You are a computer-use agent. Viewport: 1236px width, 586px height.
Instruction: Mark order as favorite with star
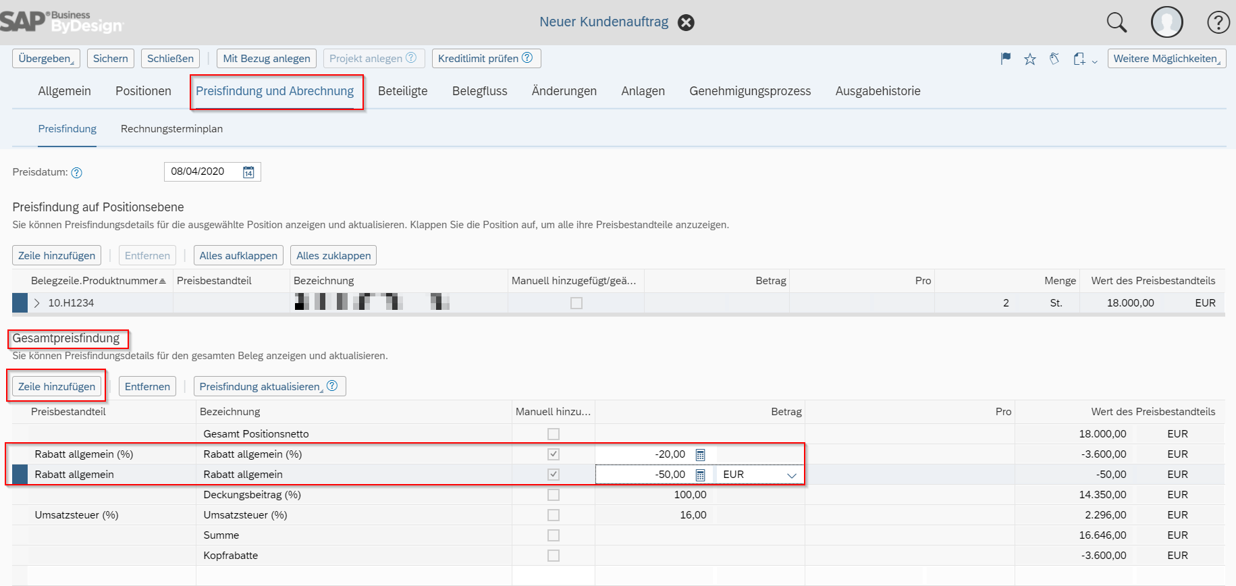(1029, 59)
